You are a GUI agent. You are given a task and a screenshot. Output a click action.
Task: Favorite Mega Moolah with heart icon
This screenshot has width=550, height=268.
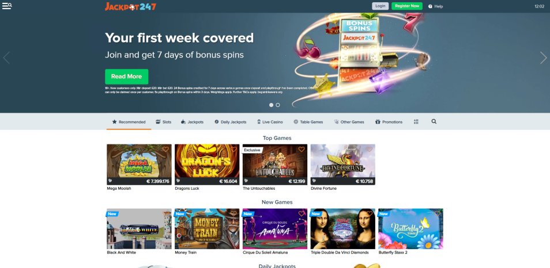(x=165, y=150)
